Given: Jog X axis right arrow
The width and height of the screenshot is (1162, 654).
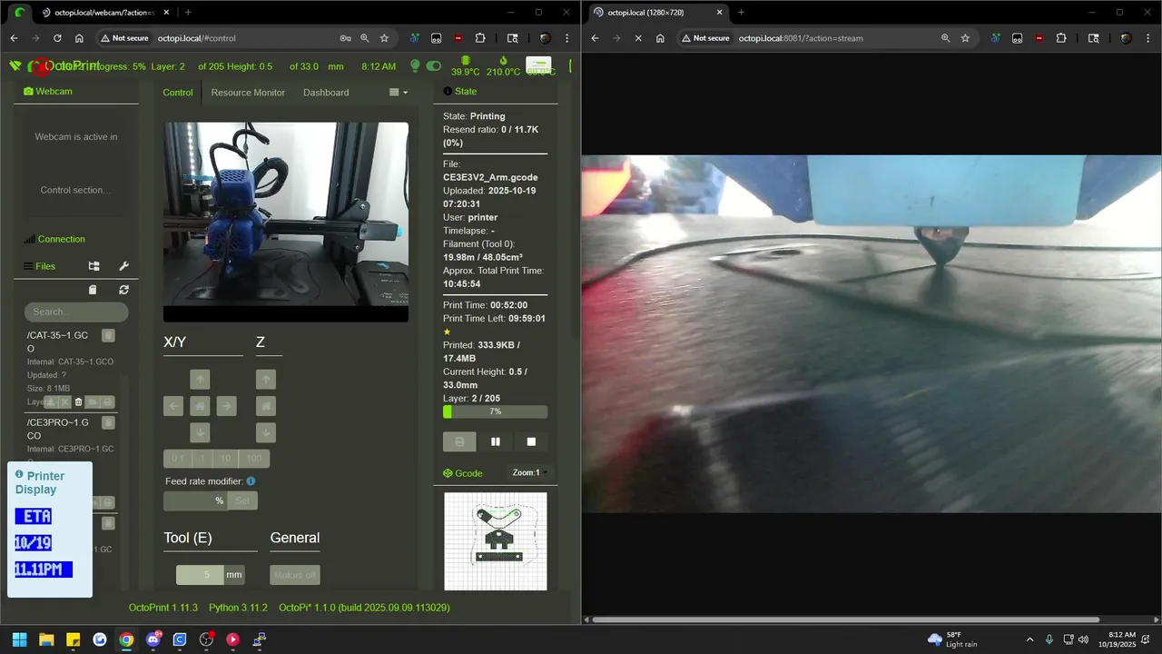Looking at the screenshot, I should tap(226, 406).
